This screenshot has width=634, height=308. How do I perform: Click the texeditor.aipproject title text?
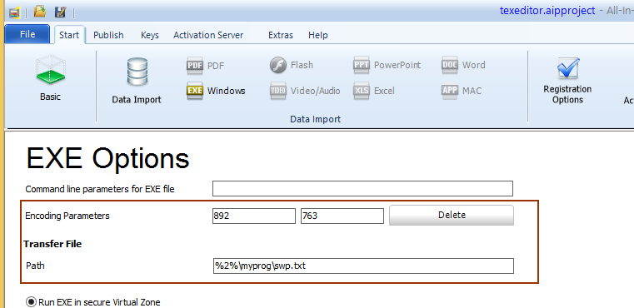tap(547, 10)
